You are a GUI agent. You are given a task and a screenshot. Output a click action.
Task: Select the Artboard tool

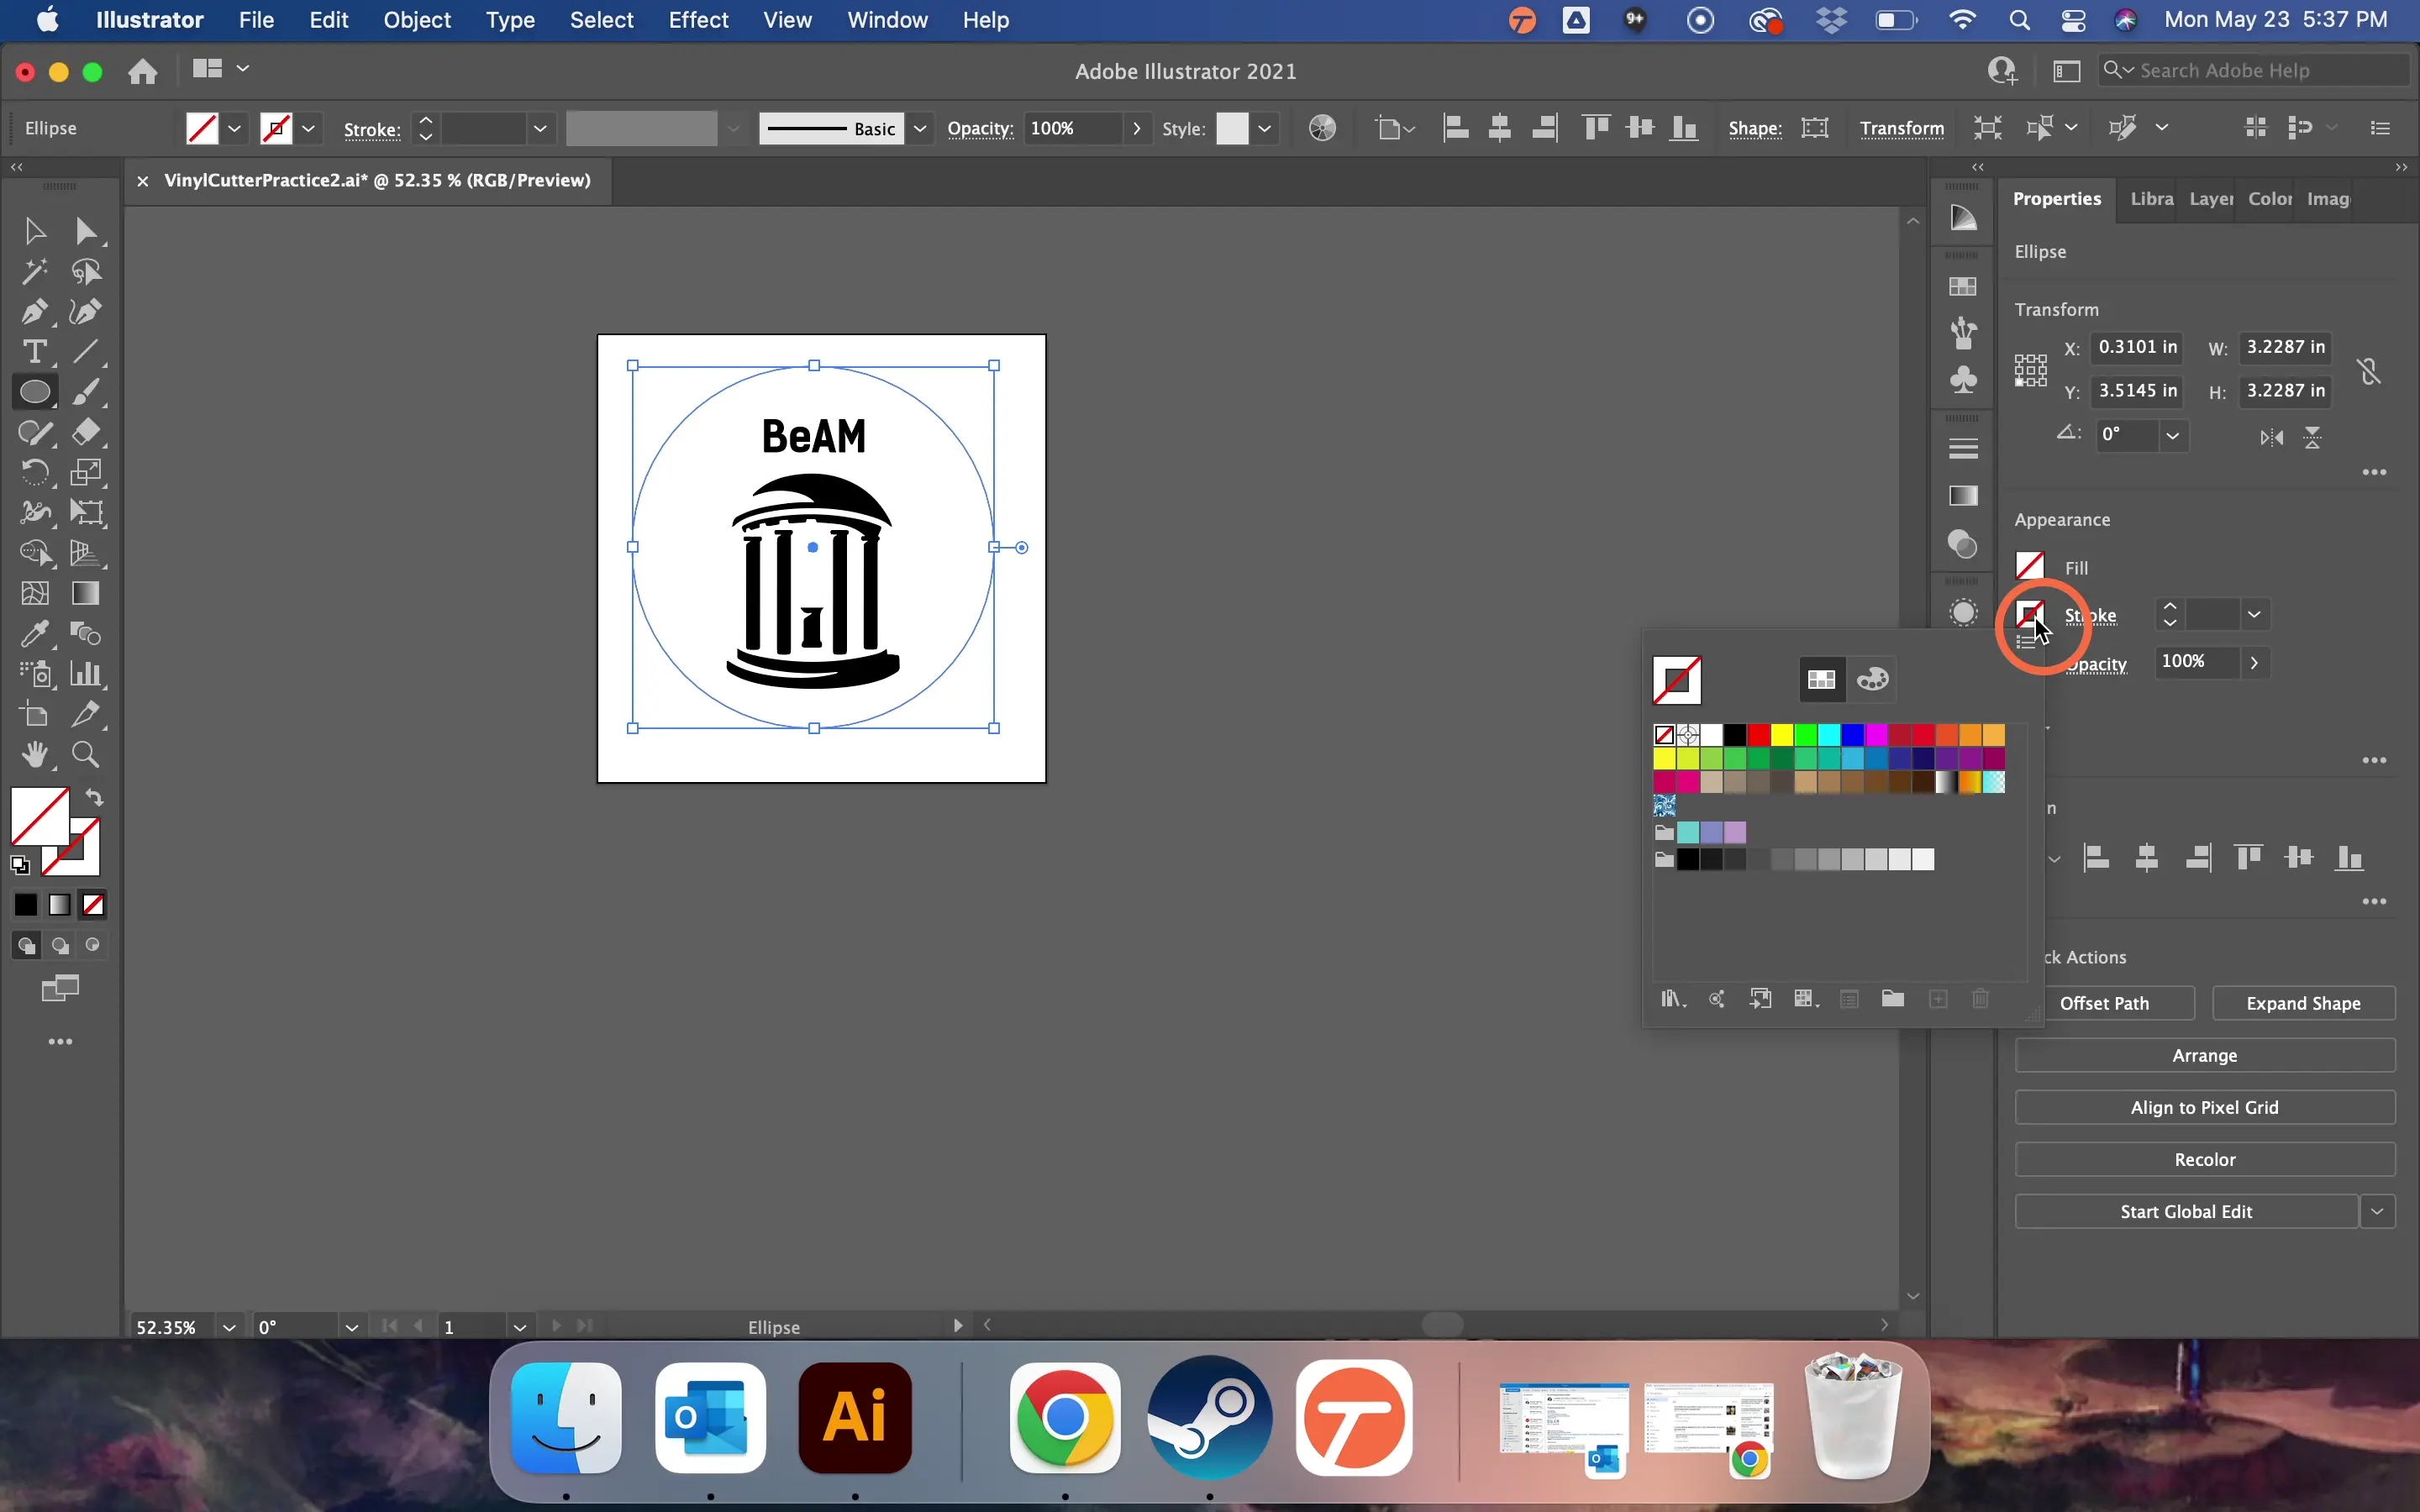(34, 714)
